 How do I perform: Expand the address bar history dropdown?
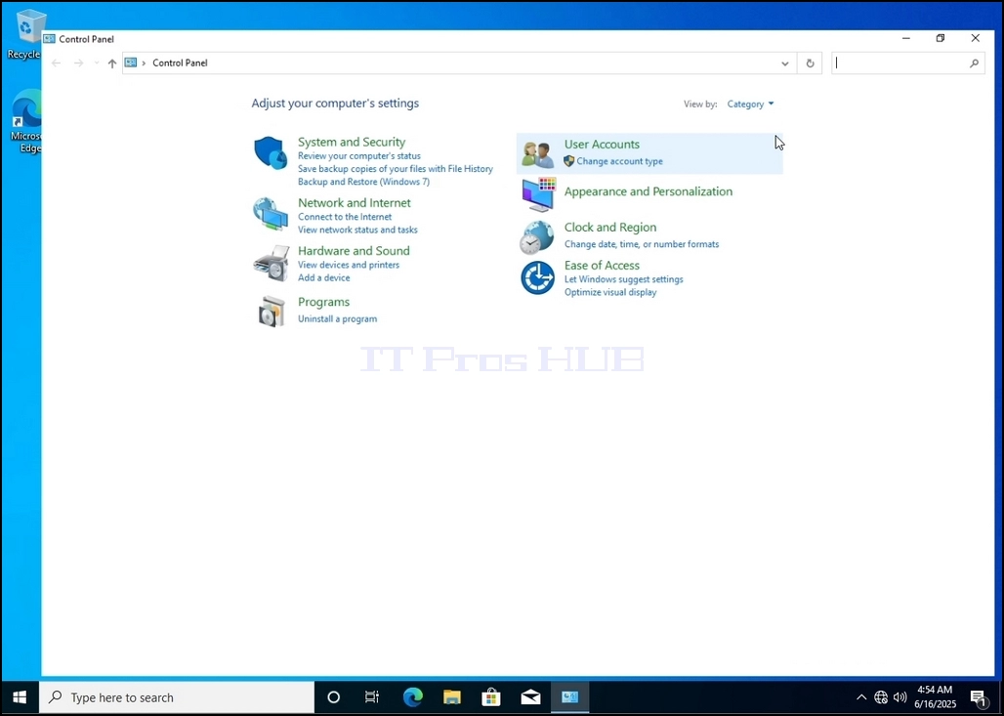(784, 63)
